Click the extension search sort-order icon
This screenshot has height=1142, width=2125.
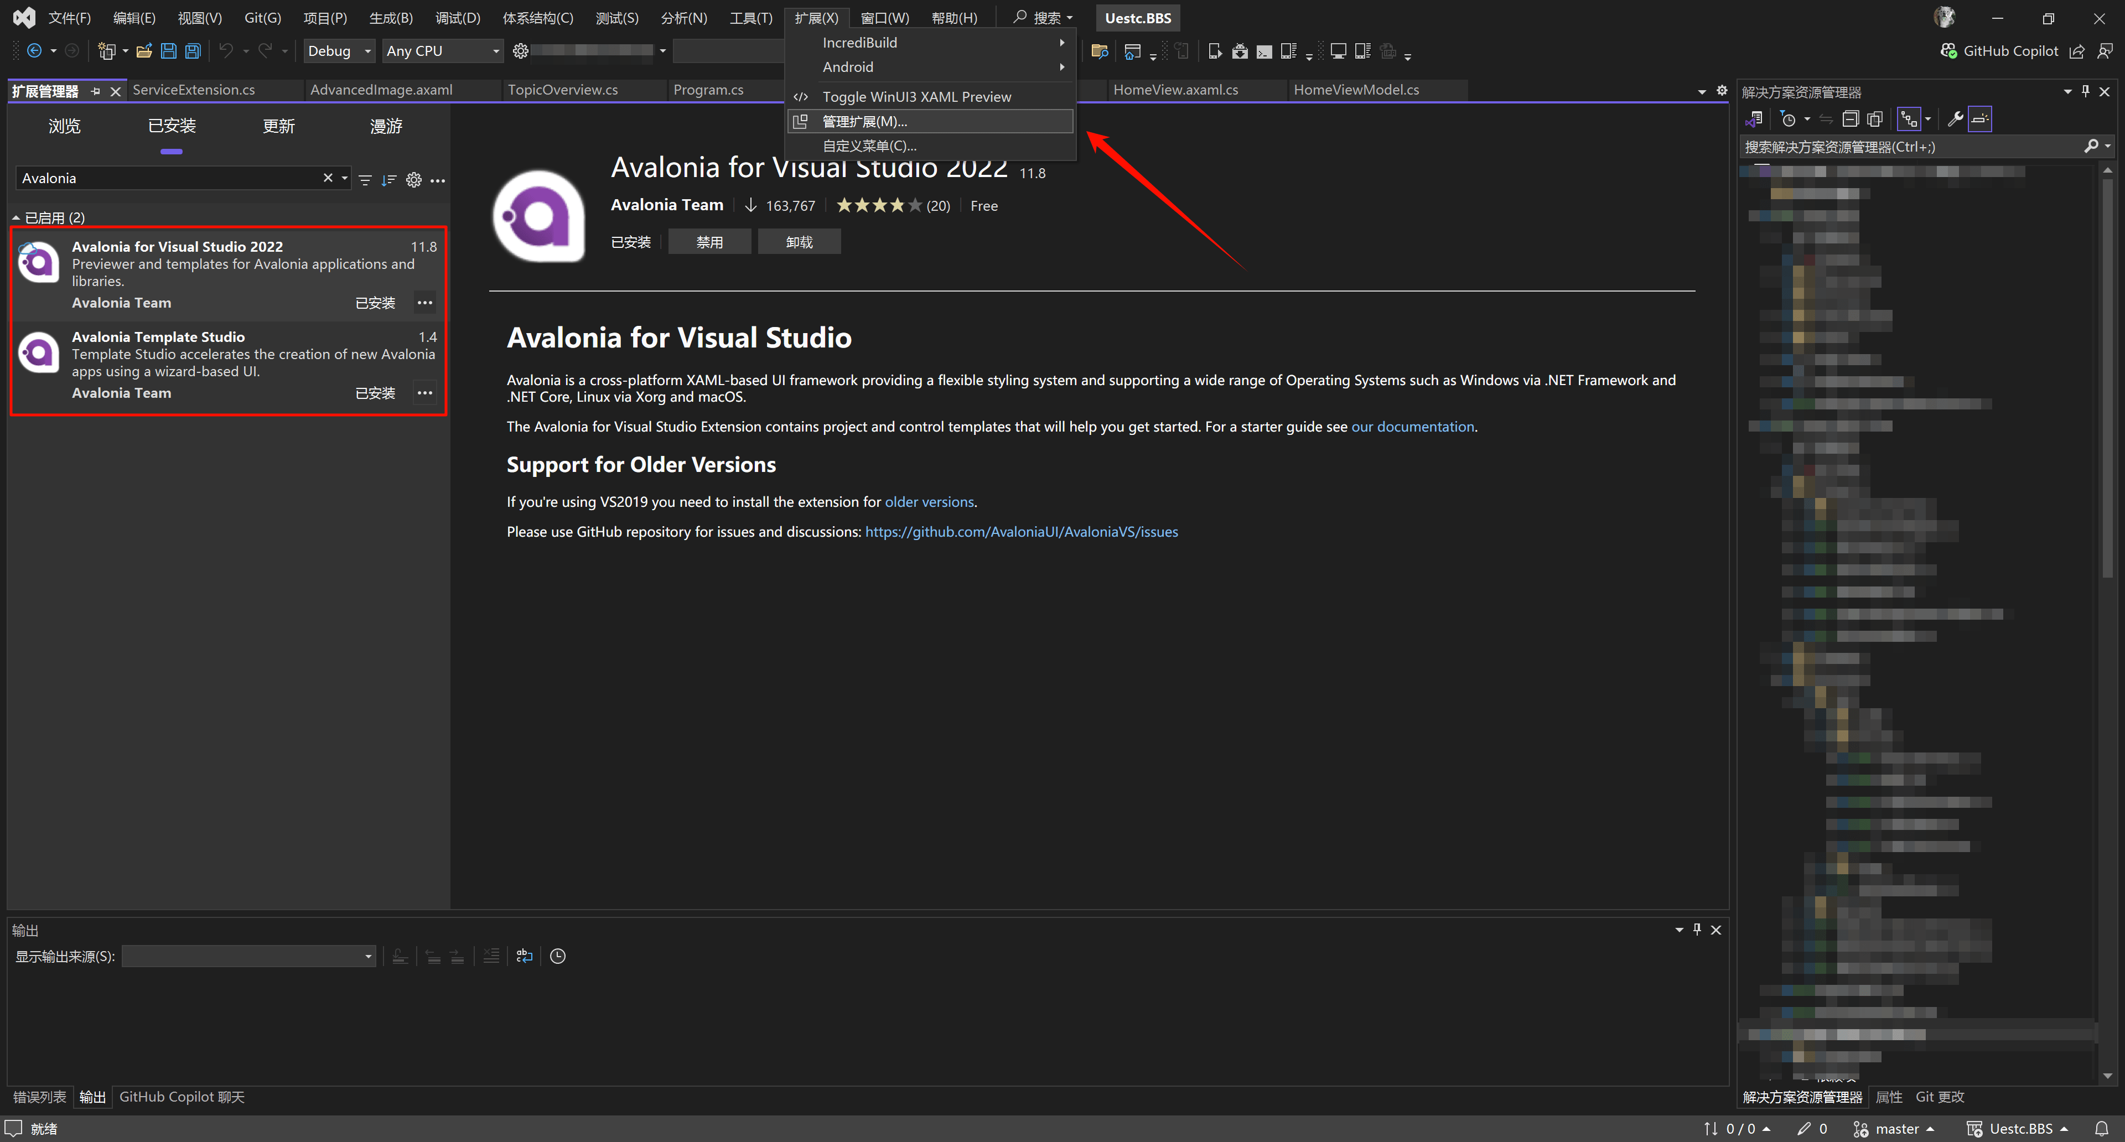click(x=388, y=180)
